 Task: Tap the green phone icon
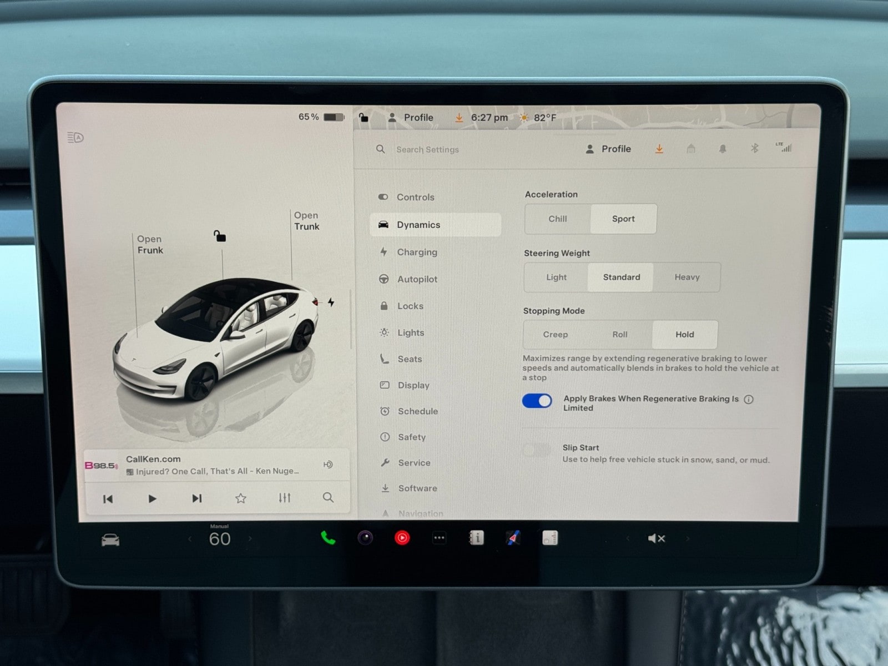pos(328,538)
